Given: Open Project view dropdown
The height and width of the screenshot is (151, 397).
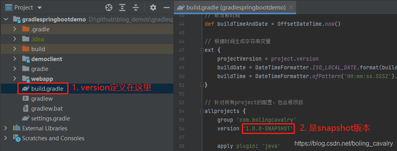Looking at the screenshot, I should click(40, 8).
